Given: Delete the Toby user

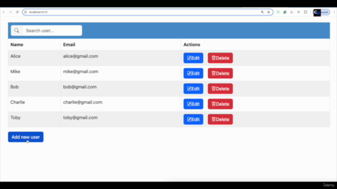Looking at the screenshot, I should (220, 119).
